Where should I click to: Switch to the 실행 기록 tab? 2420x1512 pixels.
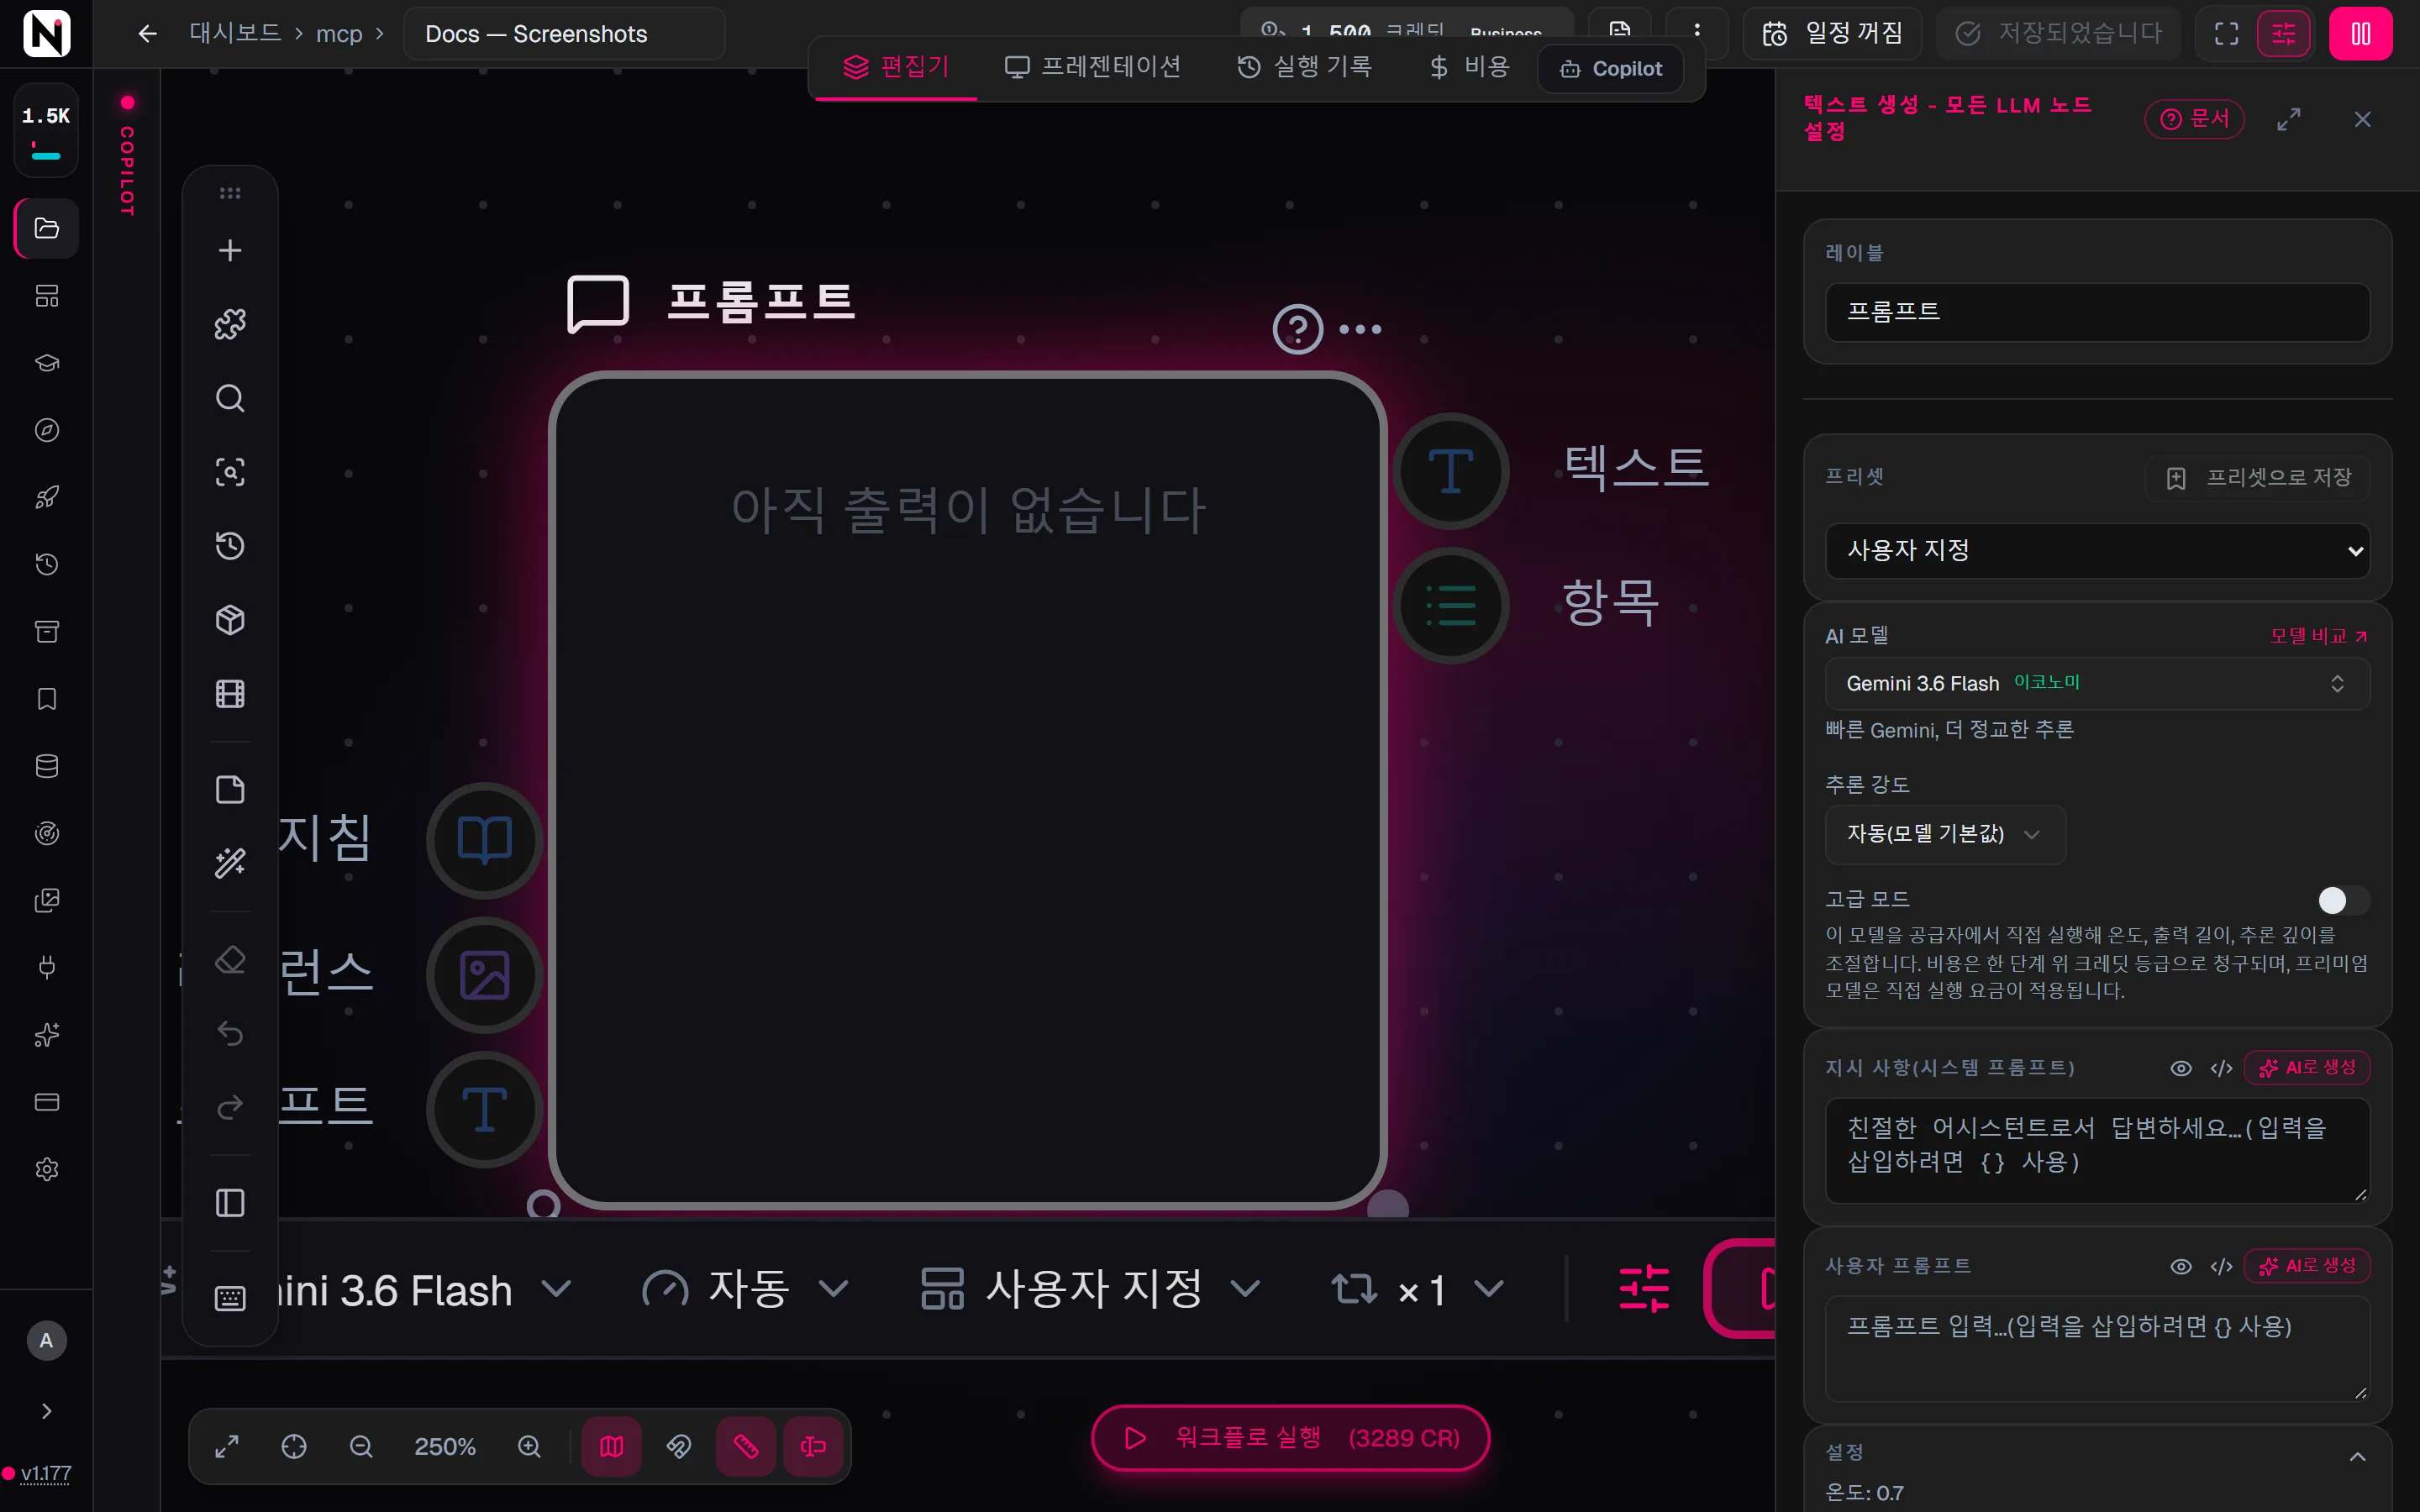point(1305,67)
